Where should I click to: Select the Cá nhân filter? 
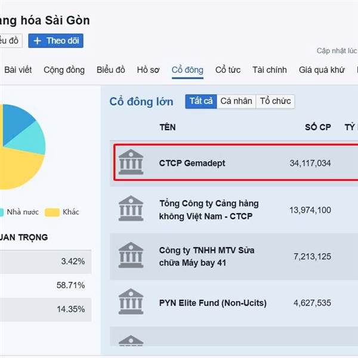236,101
